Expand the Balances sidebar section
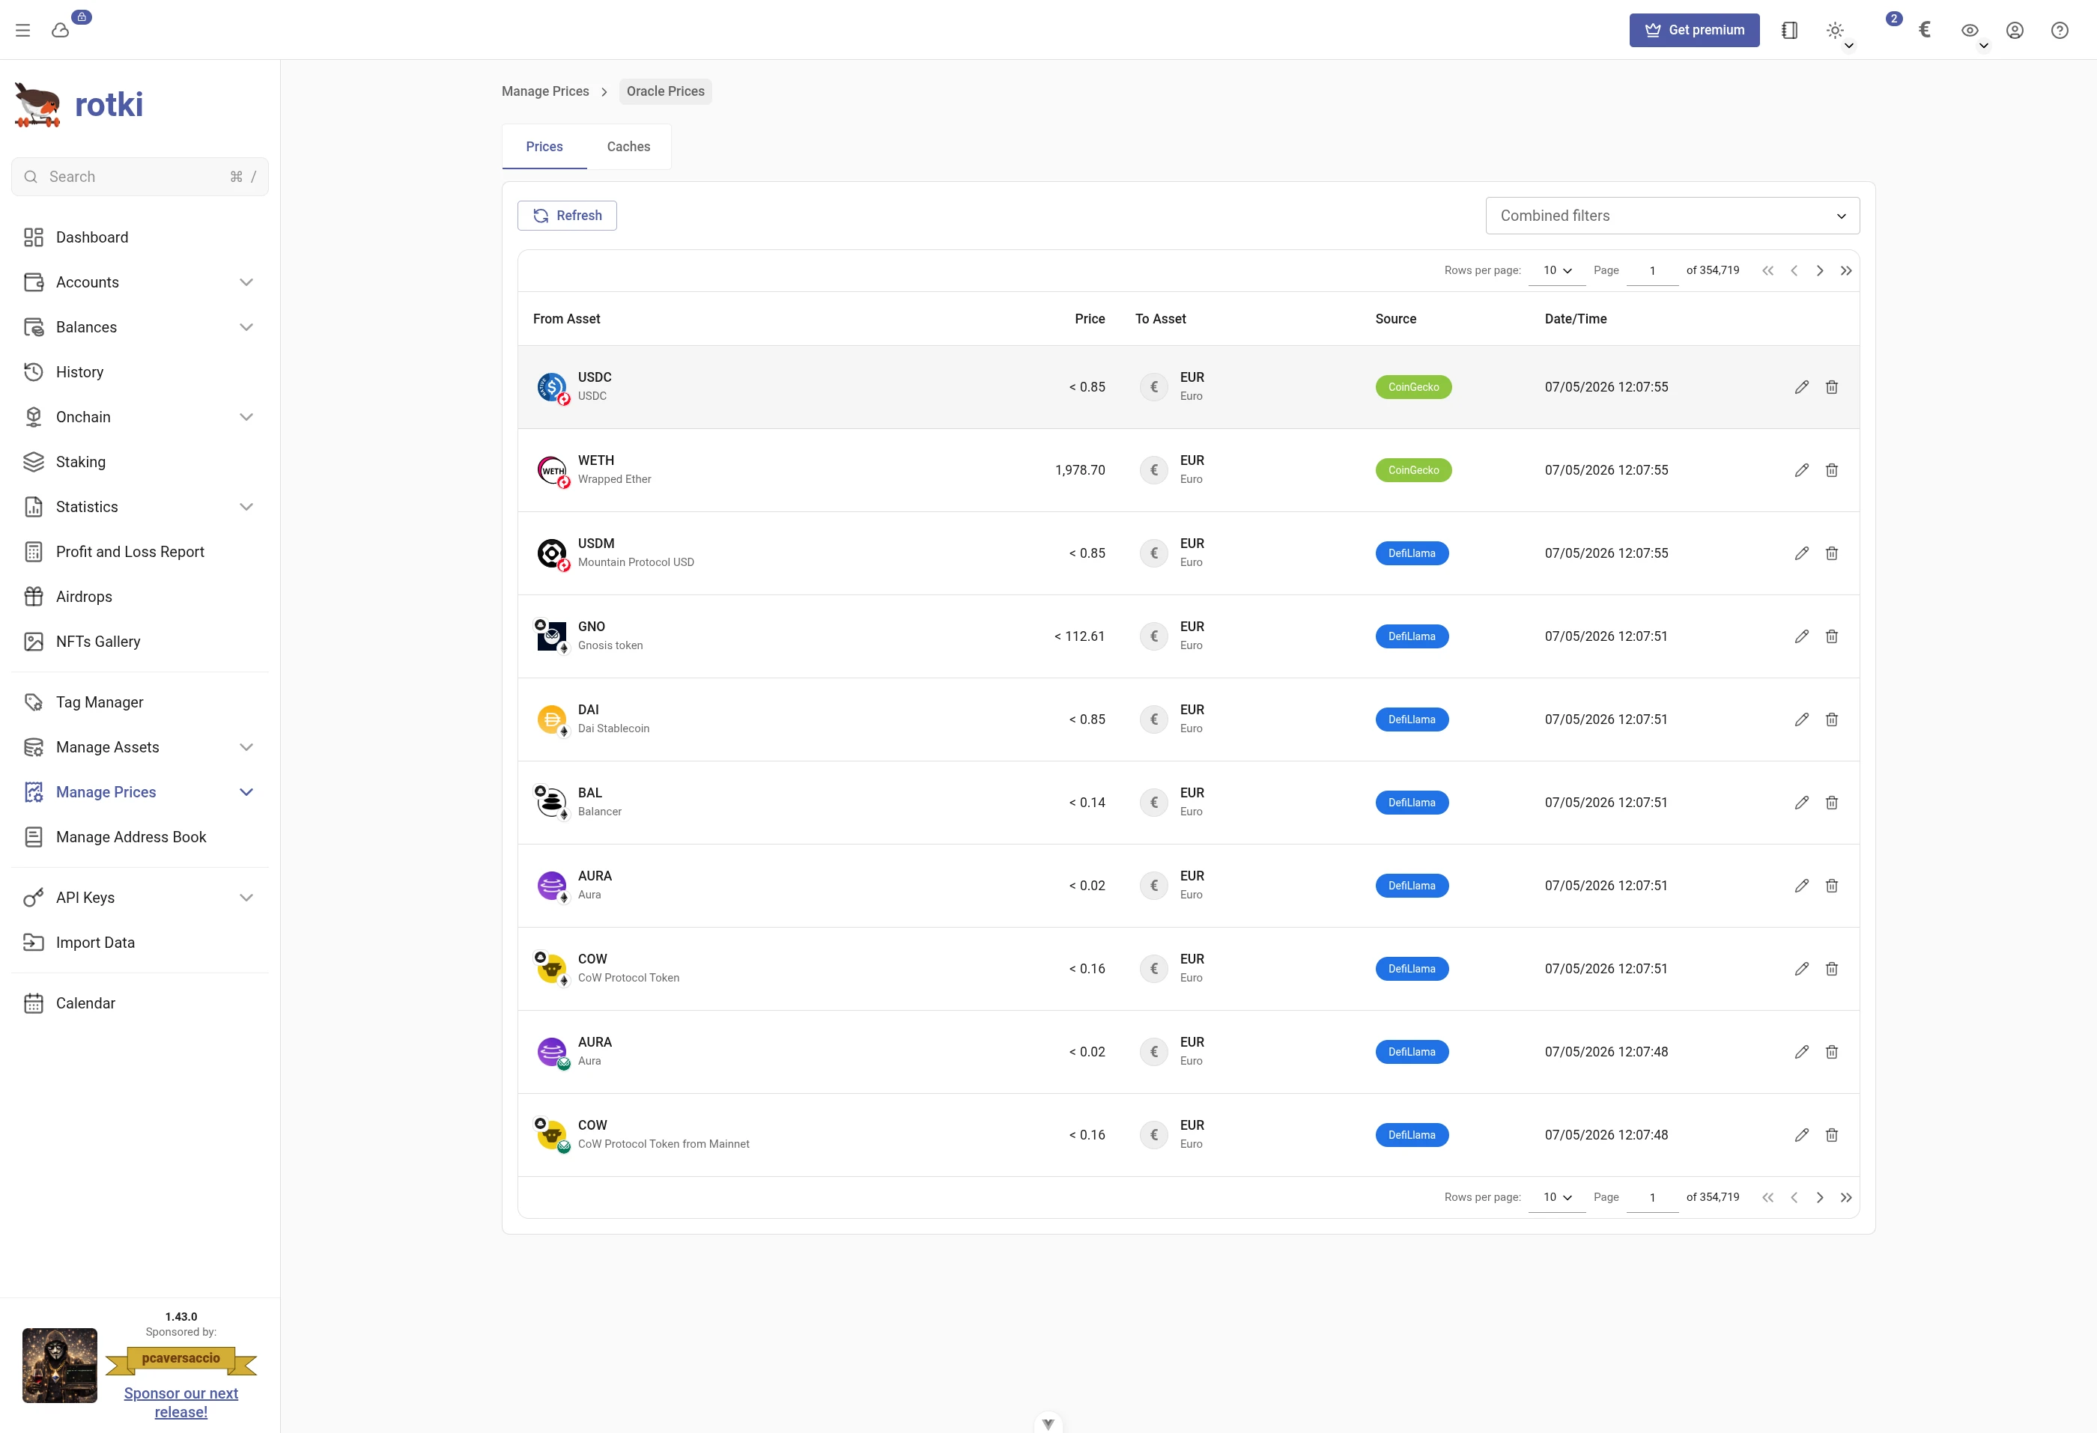Screen dimensions: 2097x1433 coord(140,327)
